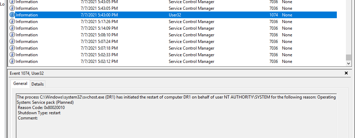Click the 'System: Service pack (Planned)' line
The width and height of the screenshot is (355, 138).
click(x=45, y=102)
